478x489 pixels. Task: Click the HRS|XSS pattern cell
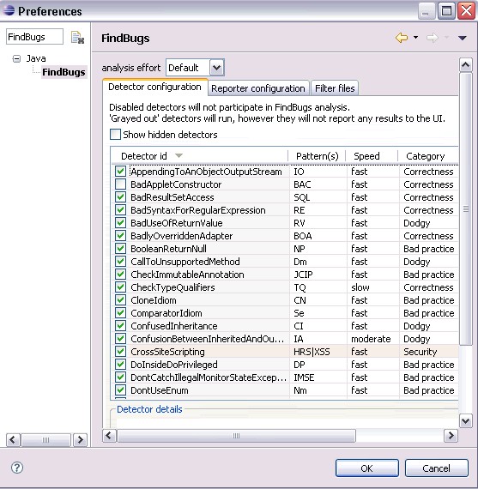click(x=312, y=352)
